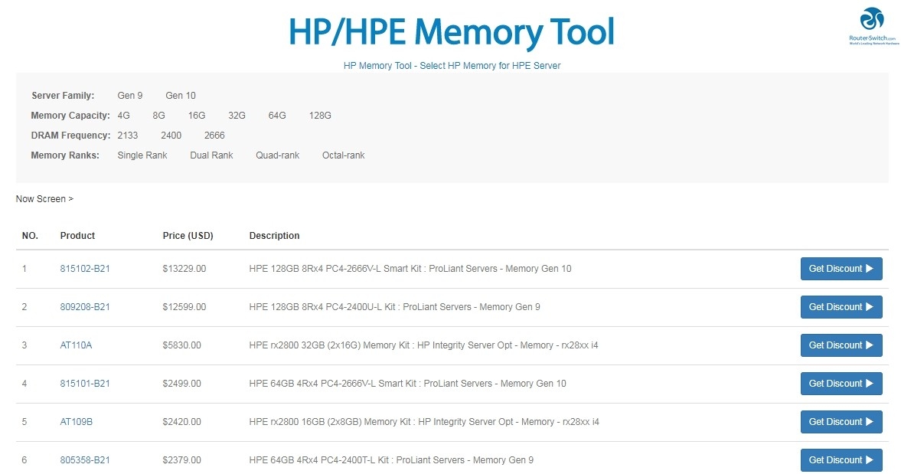Click the 'Now Screen >' label
The width and height of the screenshot is (901, 474).
[45, 199]
